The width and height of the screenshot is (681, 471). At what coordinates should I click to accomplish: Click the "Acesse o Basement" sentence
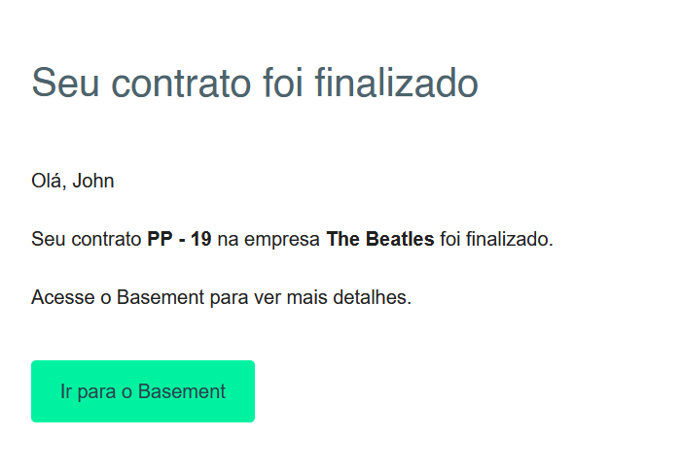pyautogui.click(x=222, y=297)
